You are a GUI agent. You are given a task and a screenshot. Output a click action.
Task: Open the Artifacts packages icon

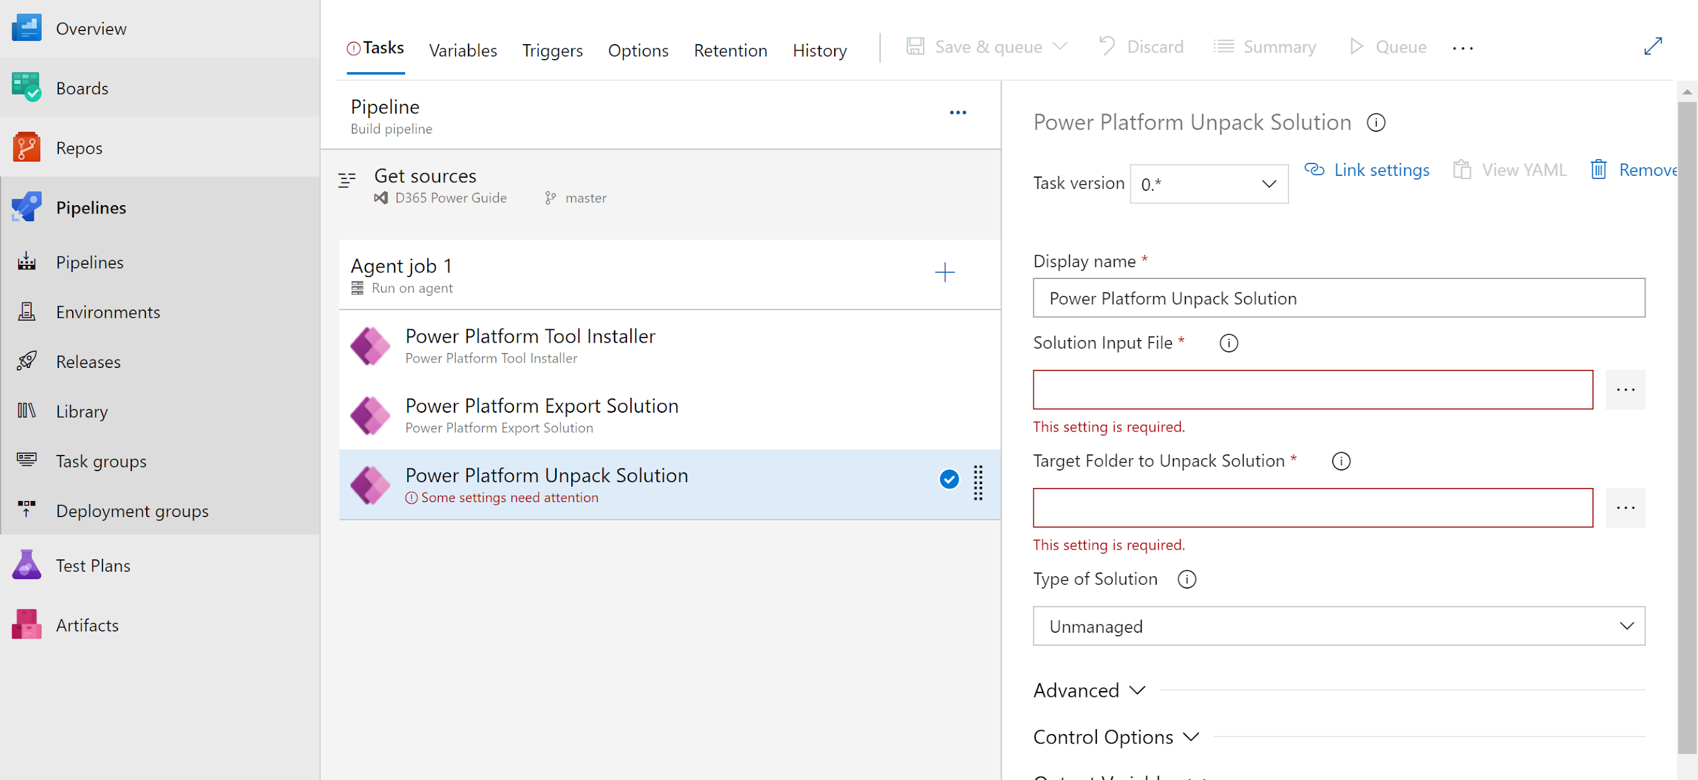[x=27, y=624]
